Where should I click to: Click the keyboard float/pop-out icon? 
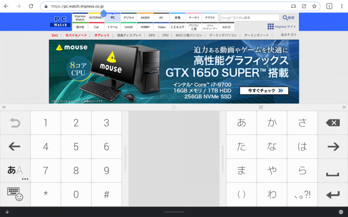261,107
